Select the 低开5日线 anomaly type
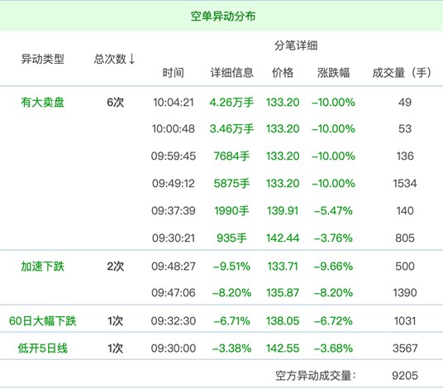443x389 pixels. (43, 348)
